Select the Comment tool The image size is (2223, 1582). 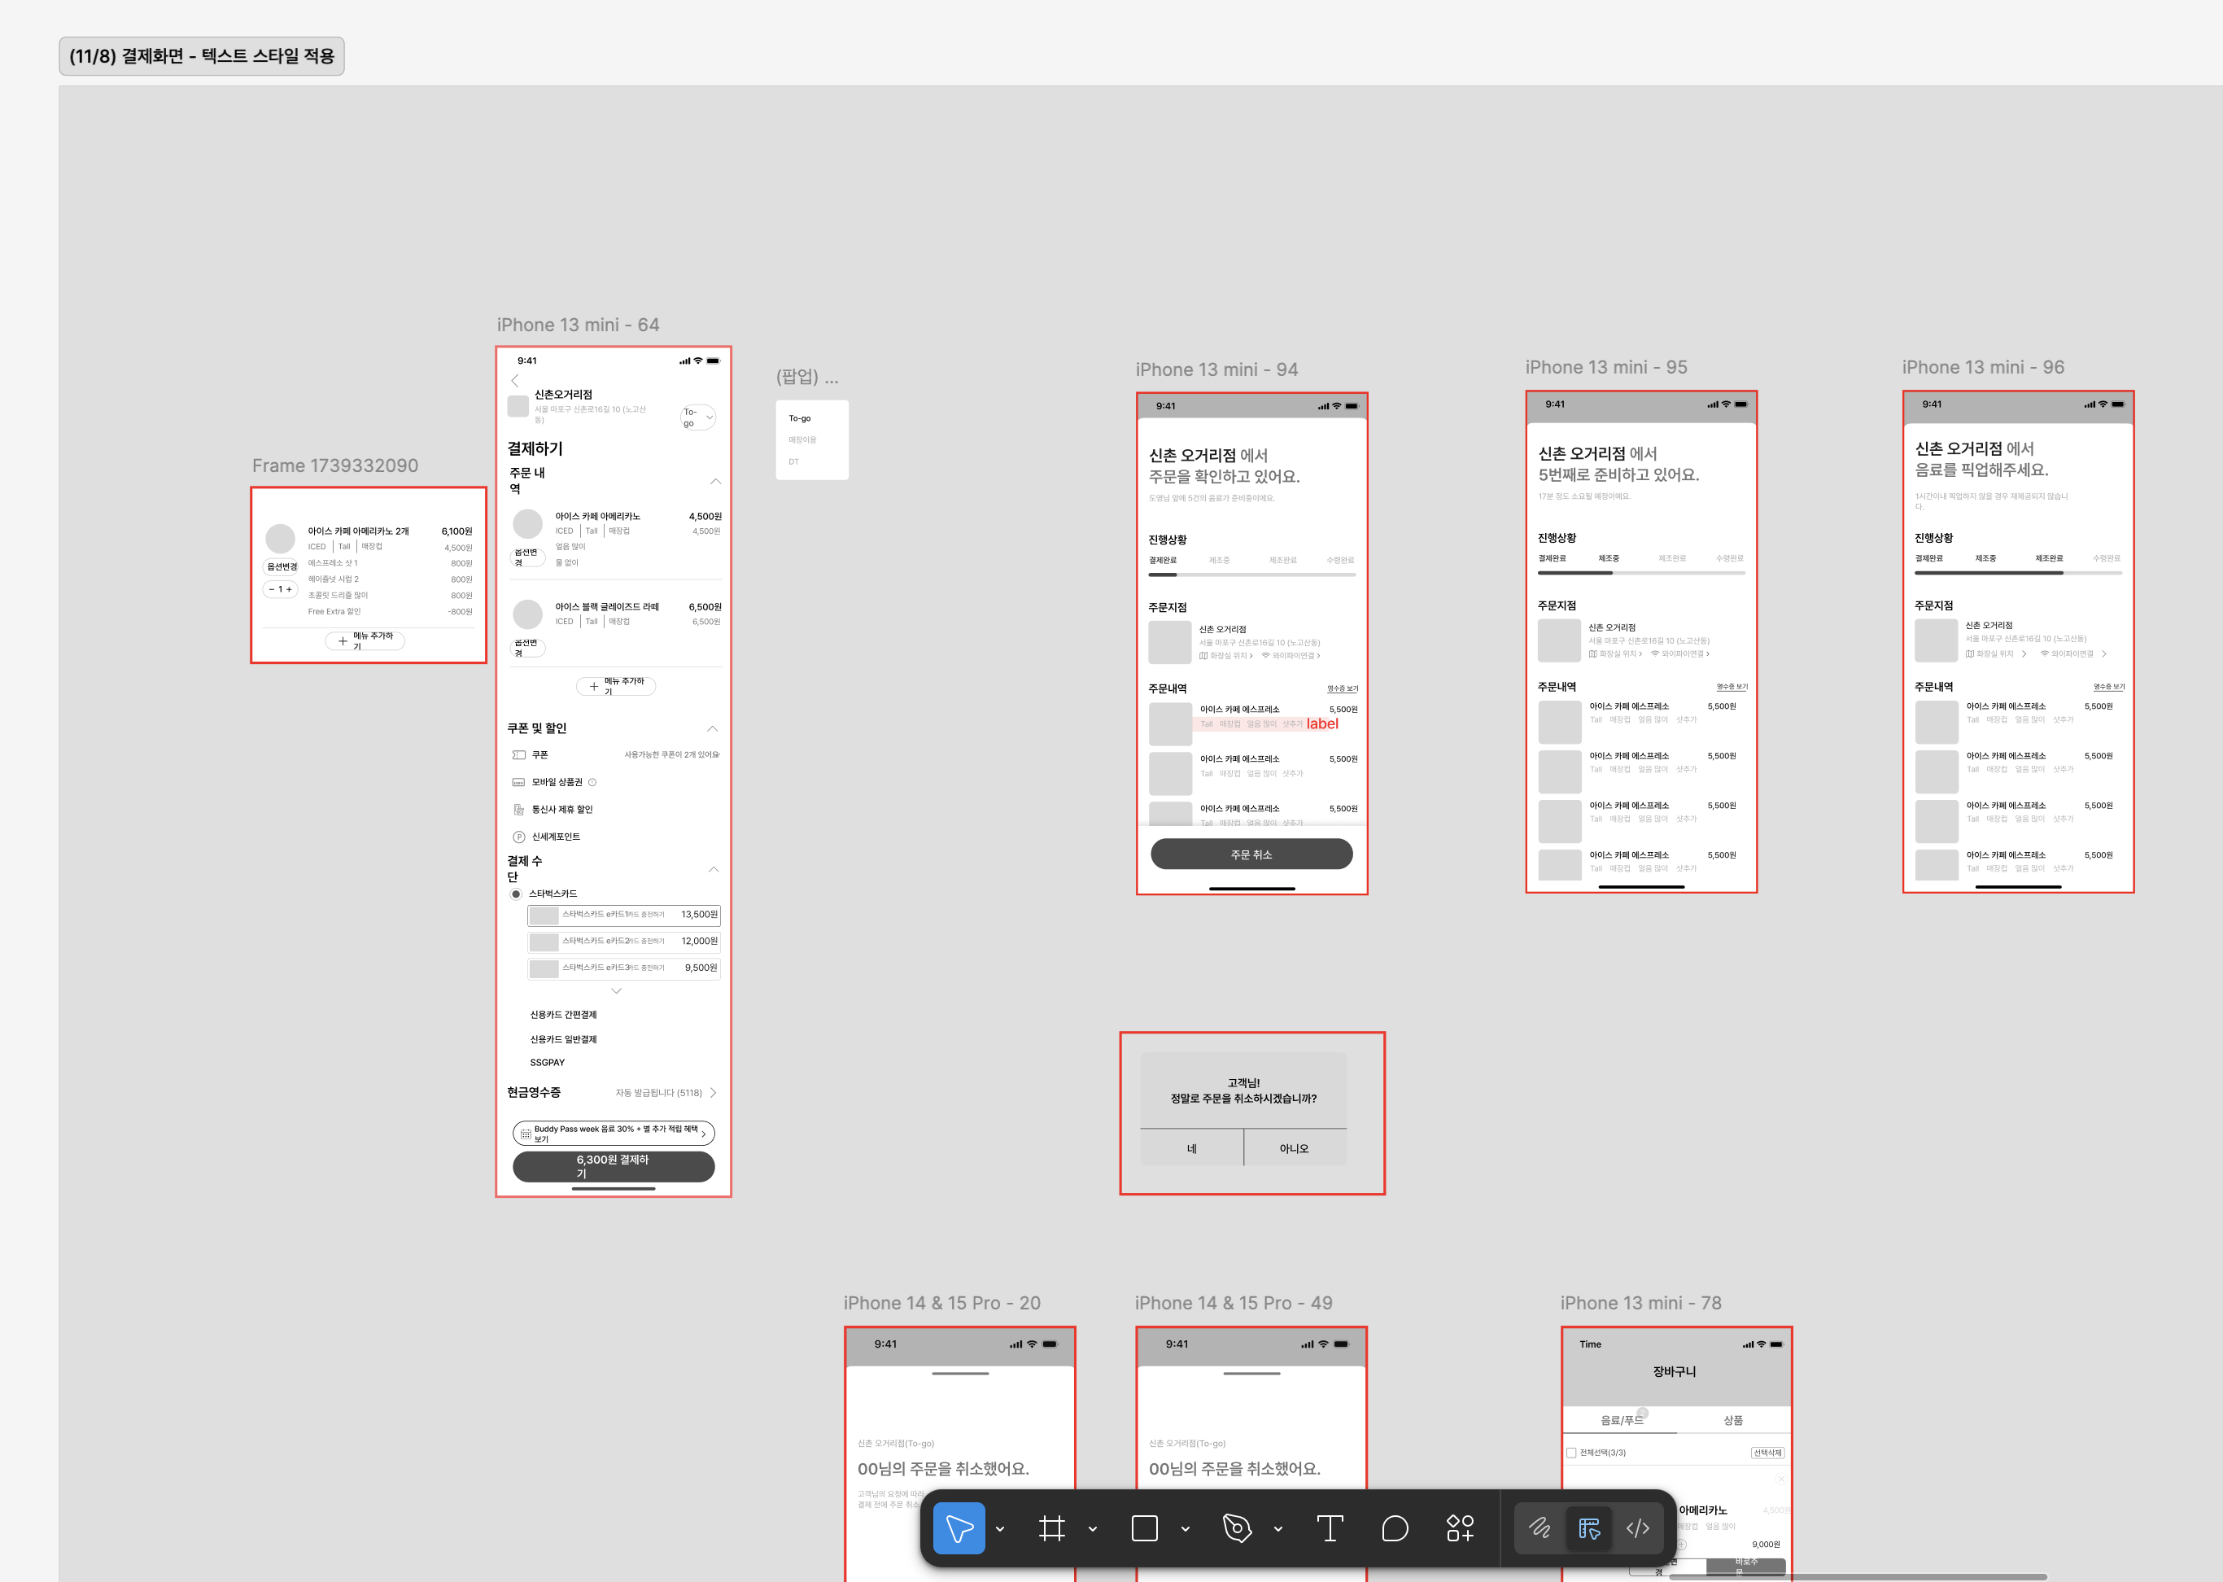(x=1395, y=1528)
